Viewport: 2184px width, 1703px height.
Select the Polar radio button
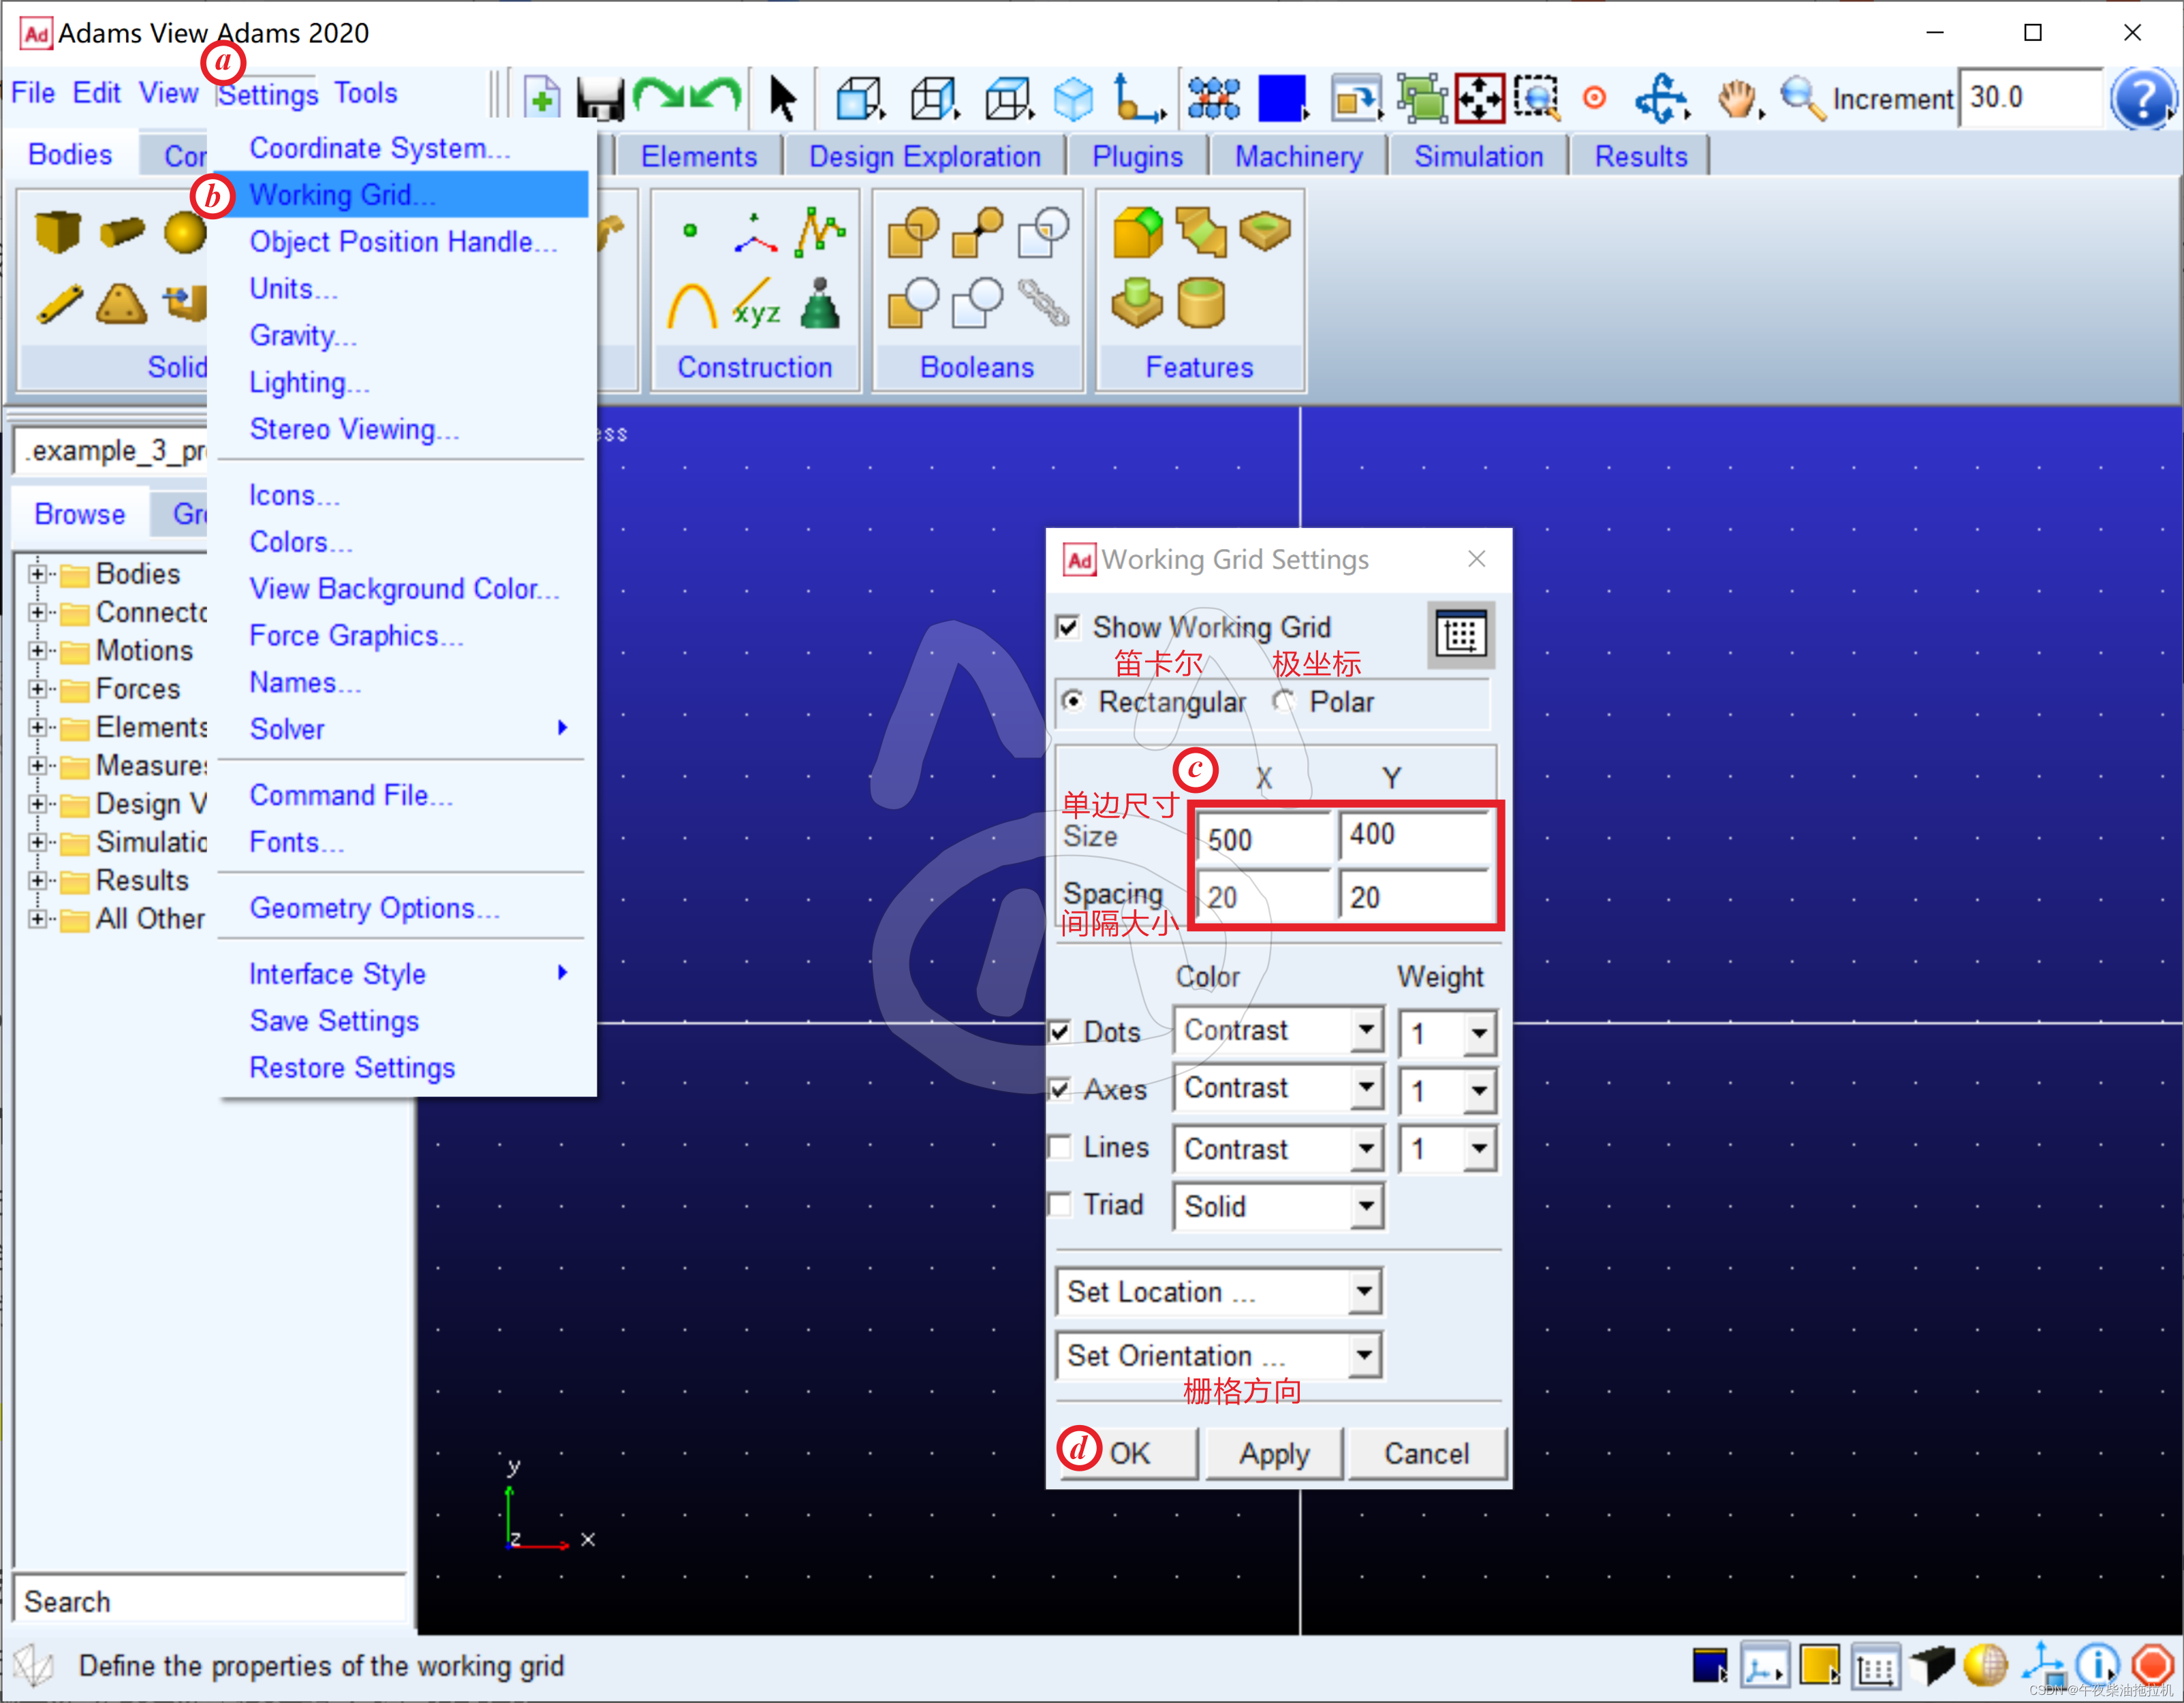(x=1283, y=701)
